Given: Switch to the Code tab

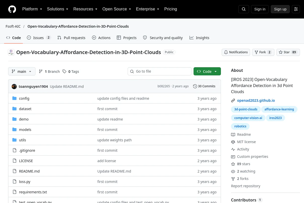Looking at the screenshot, I should pos(13,38).
